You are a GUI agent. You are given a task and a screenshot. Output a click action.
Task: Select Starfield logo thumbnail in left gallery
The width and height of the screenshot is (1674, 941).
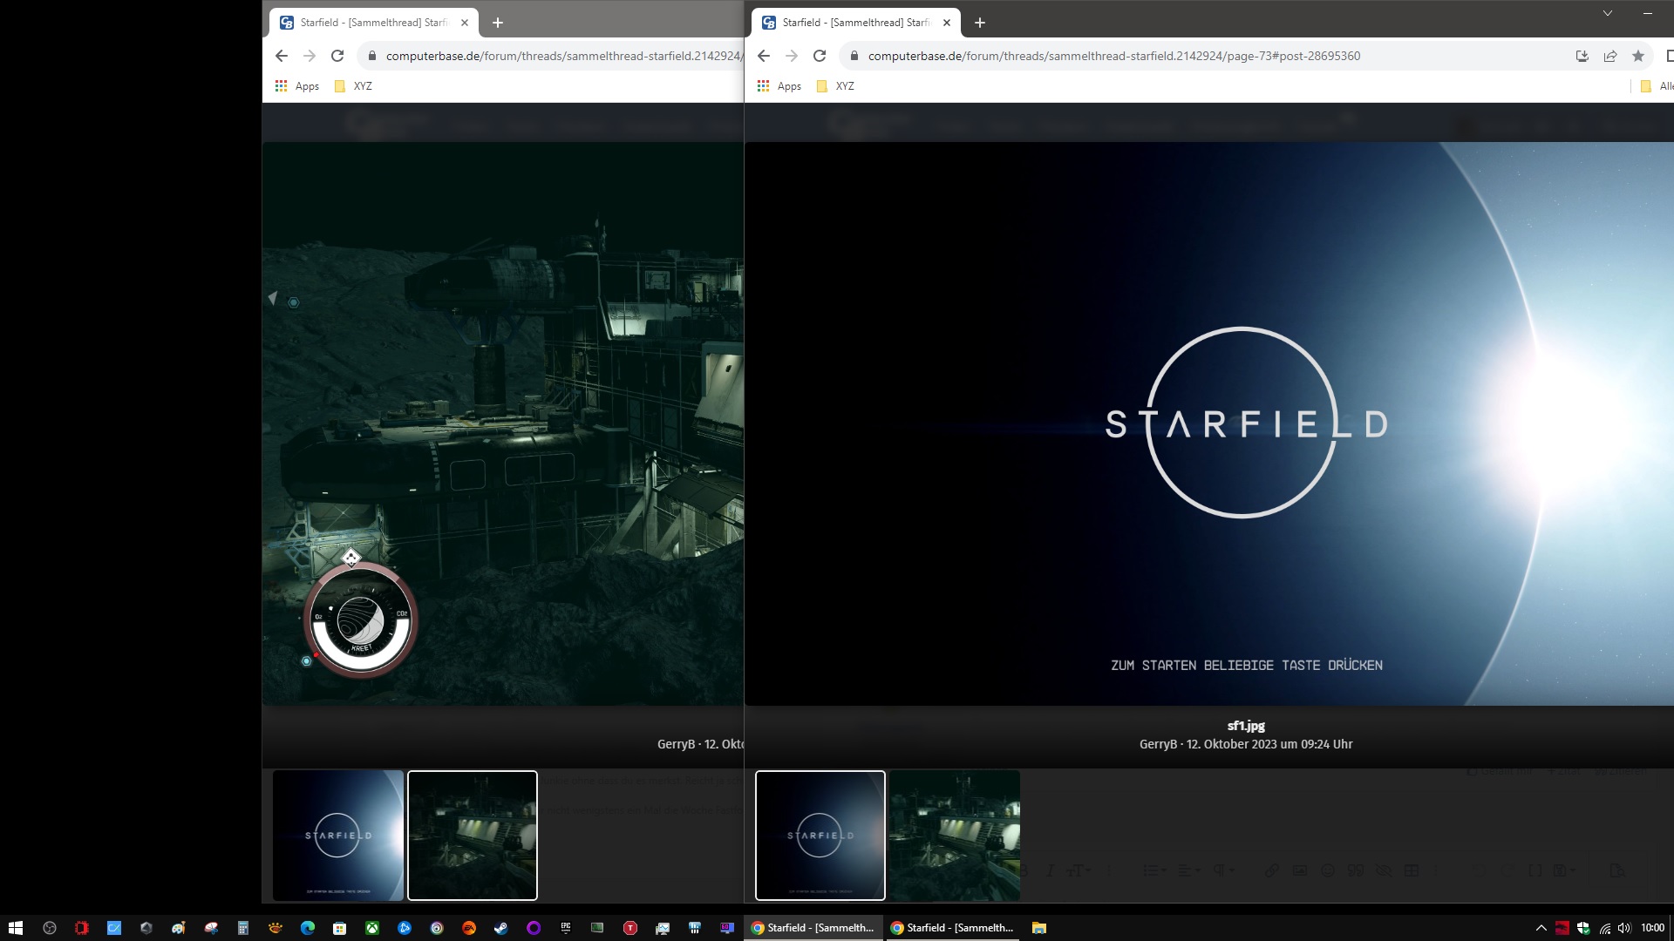click(338, 835)
